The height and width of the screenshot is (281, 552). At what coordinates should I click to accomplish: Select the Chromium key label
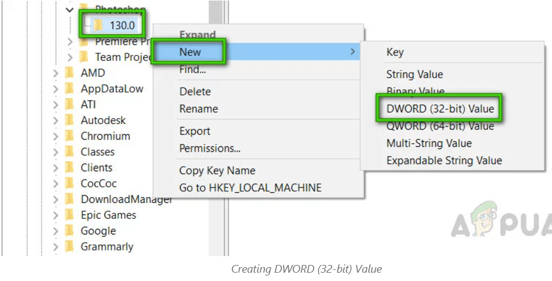pos(105,136)
